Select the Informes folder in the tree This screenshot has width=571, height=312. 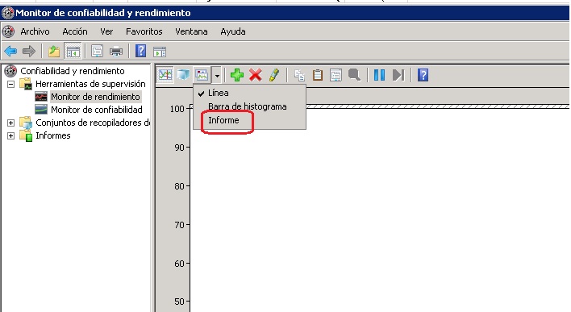[x=52, y=135]
